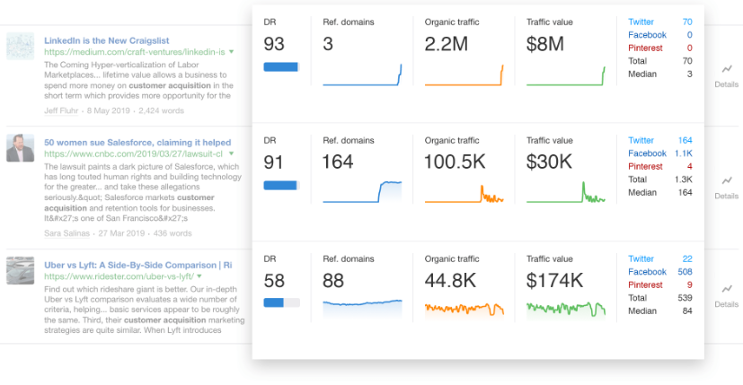Click Twitter count 70 in first row
The image size is (743, 385).
coord(687,22)
